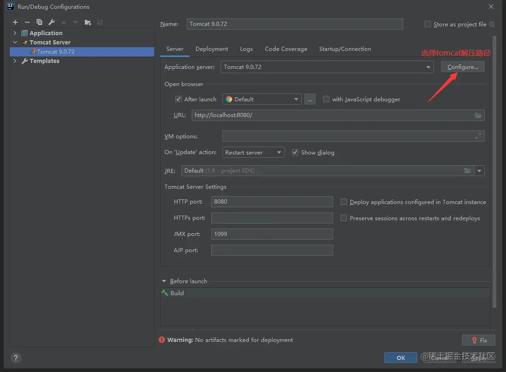Click the gear icon beside Store as project file
The image size is (506, 372).
click(492, 24)
